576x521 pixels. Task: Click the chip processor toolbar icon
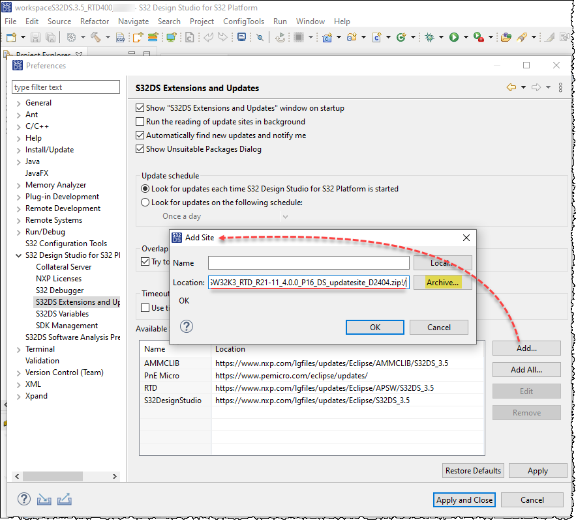pos(299,37)
